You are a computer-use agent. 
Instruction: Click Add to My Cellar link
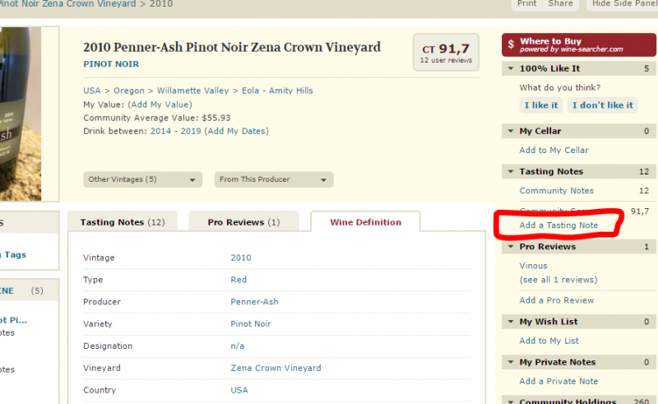(554, 151)
